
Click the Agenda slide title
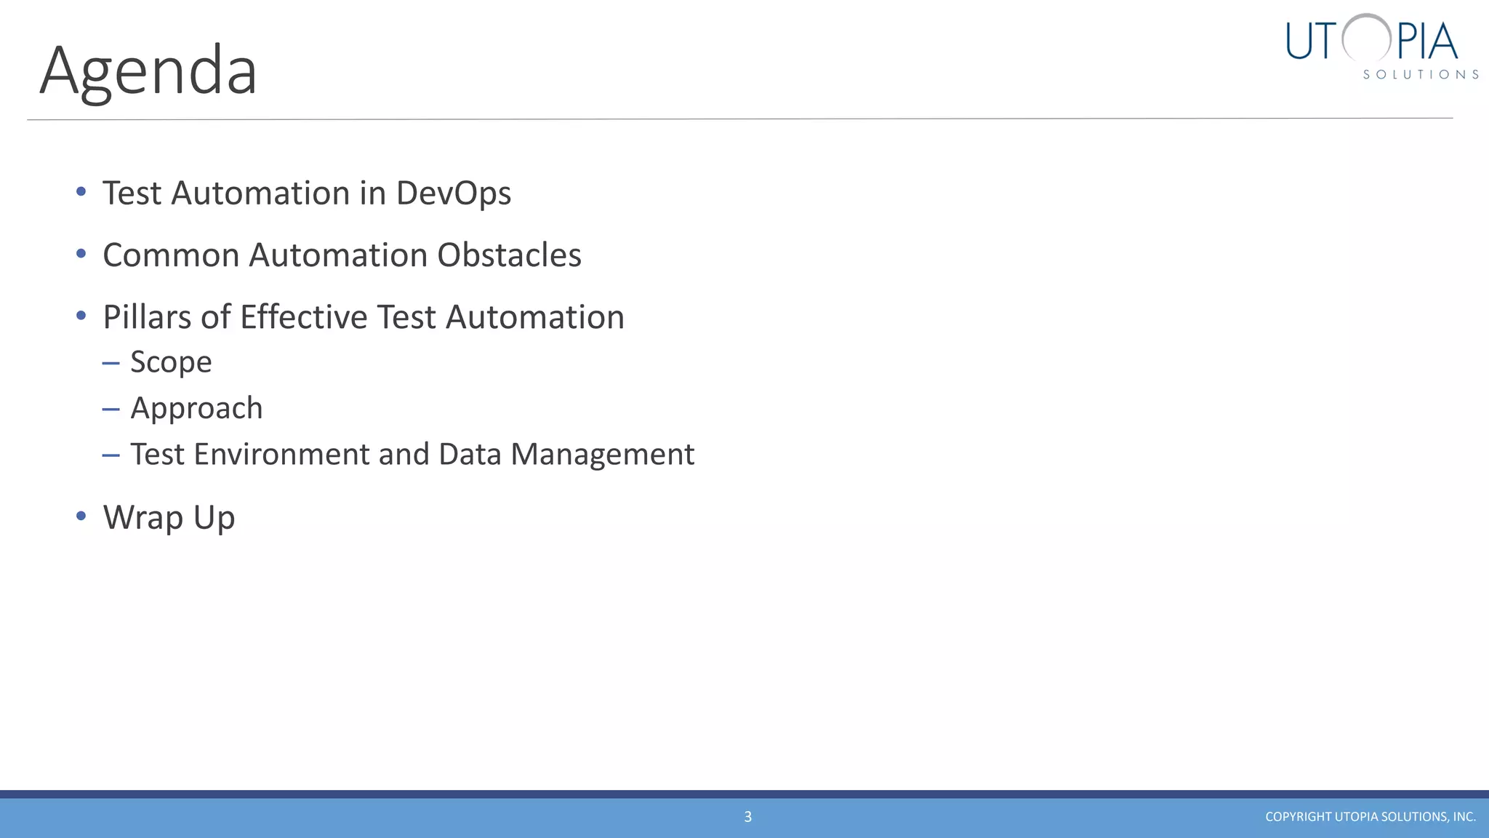coord(148,71)
